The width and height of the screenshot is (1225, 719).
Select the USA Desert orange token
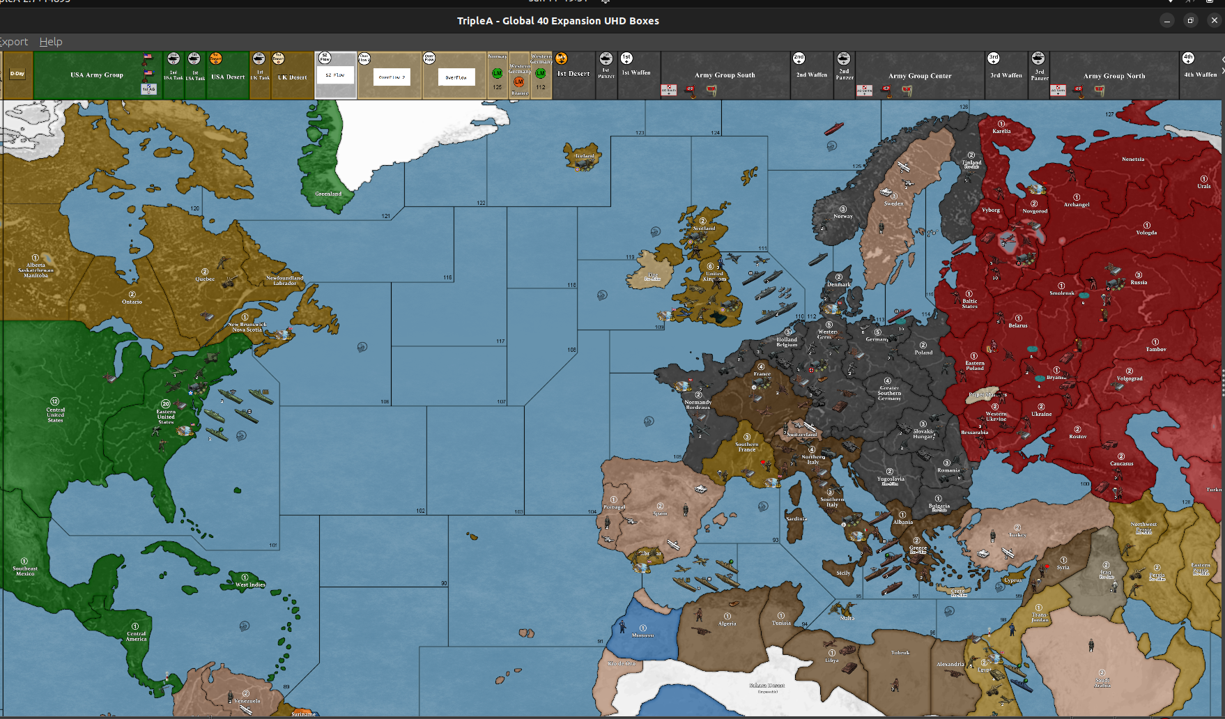tap(216, 59)
